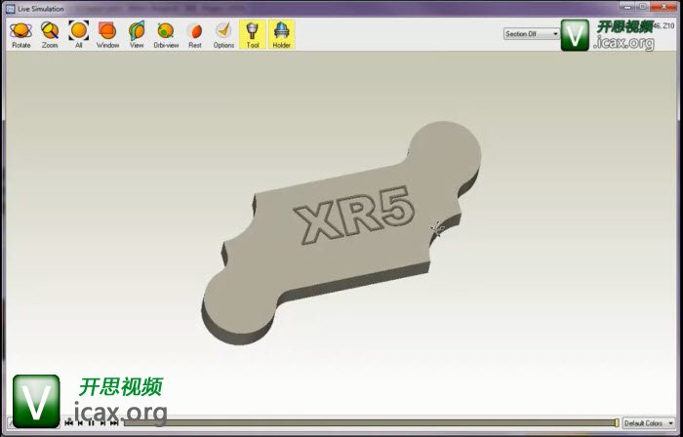The width and height of the screenshot is (683, 437).
Task: Skip simulation to the end
Action: click(114, 423)
